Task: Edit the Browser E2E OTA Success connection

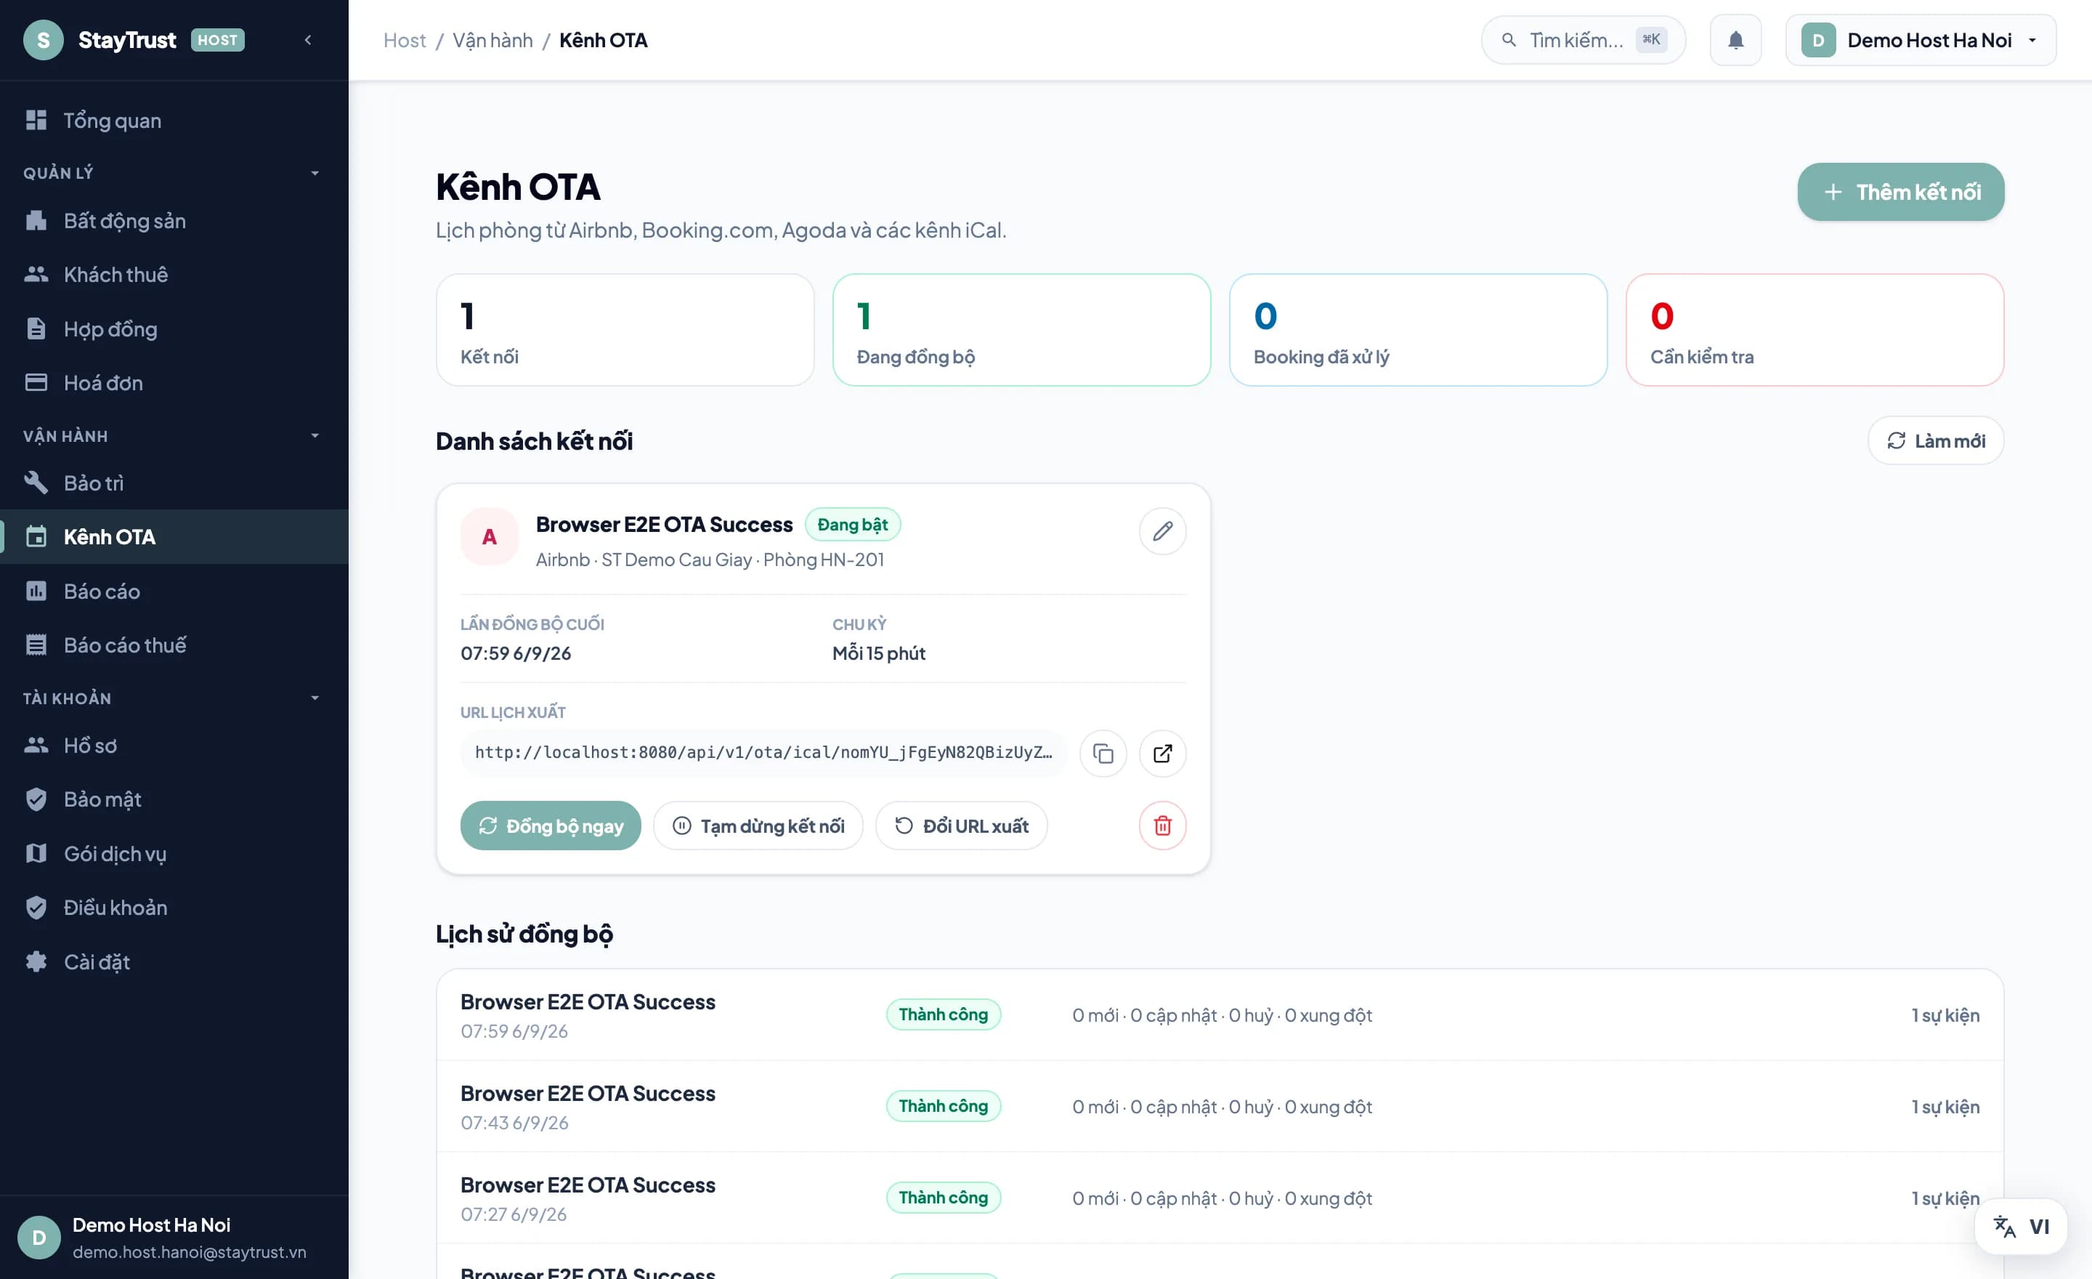Action: coord(1162,530)
